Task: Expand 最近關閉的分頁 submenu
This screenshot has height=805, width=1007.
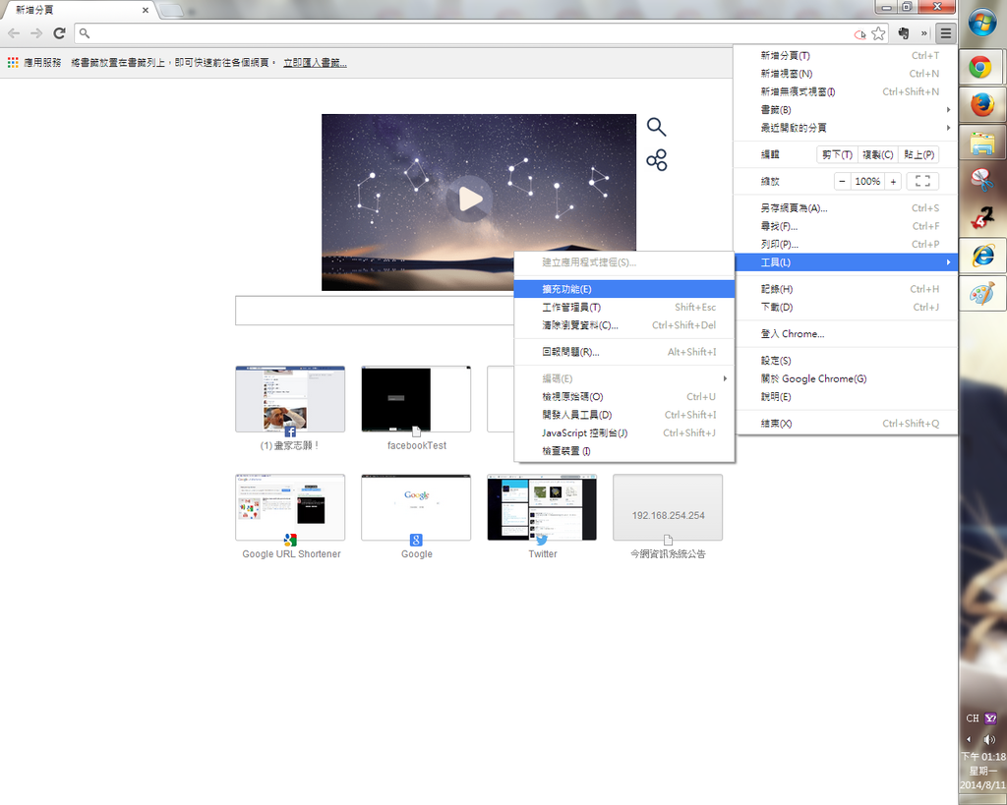Action: point(846,128)
